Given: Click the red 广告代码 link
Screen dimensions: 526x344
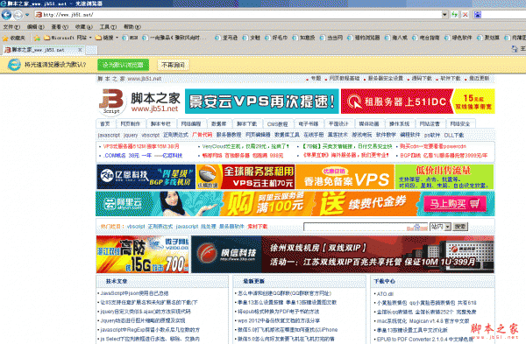Looking at the screenshot, I should point(202,135).
